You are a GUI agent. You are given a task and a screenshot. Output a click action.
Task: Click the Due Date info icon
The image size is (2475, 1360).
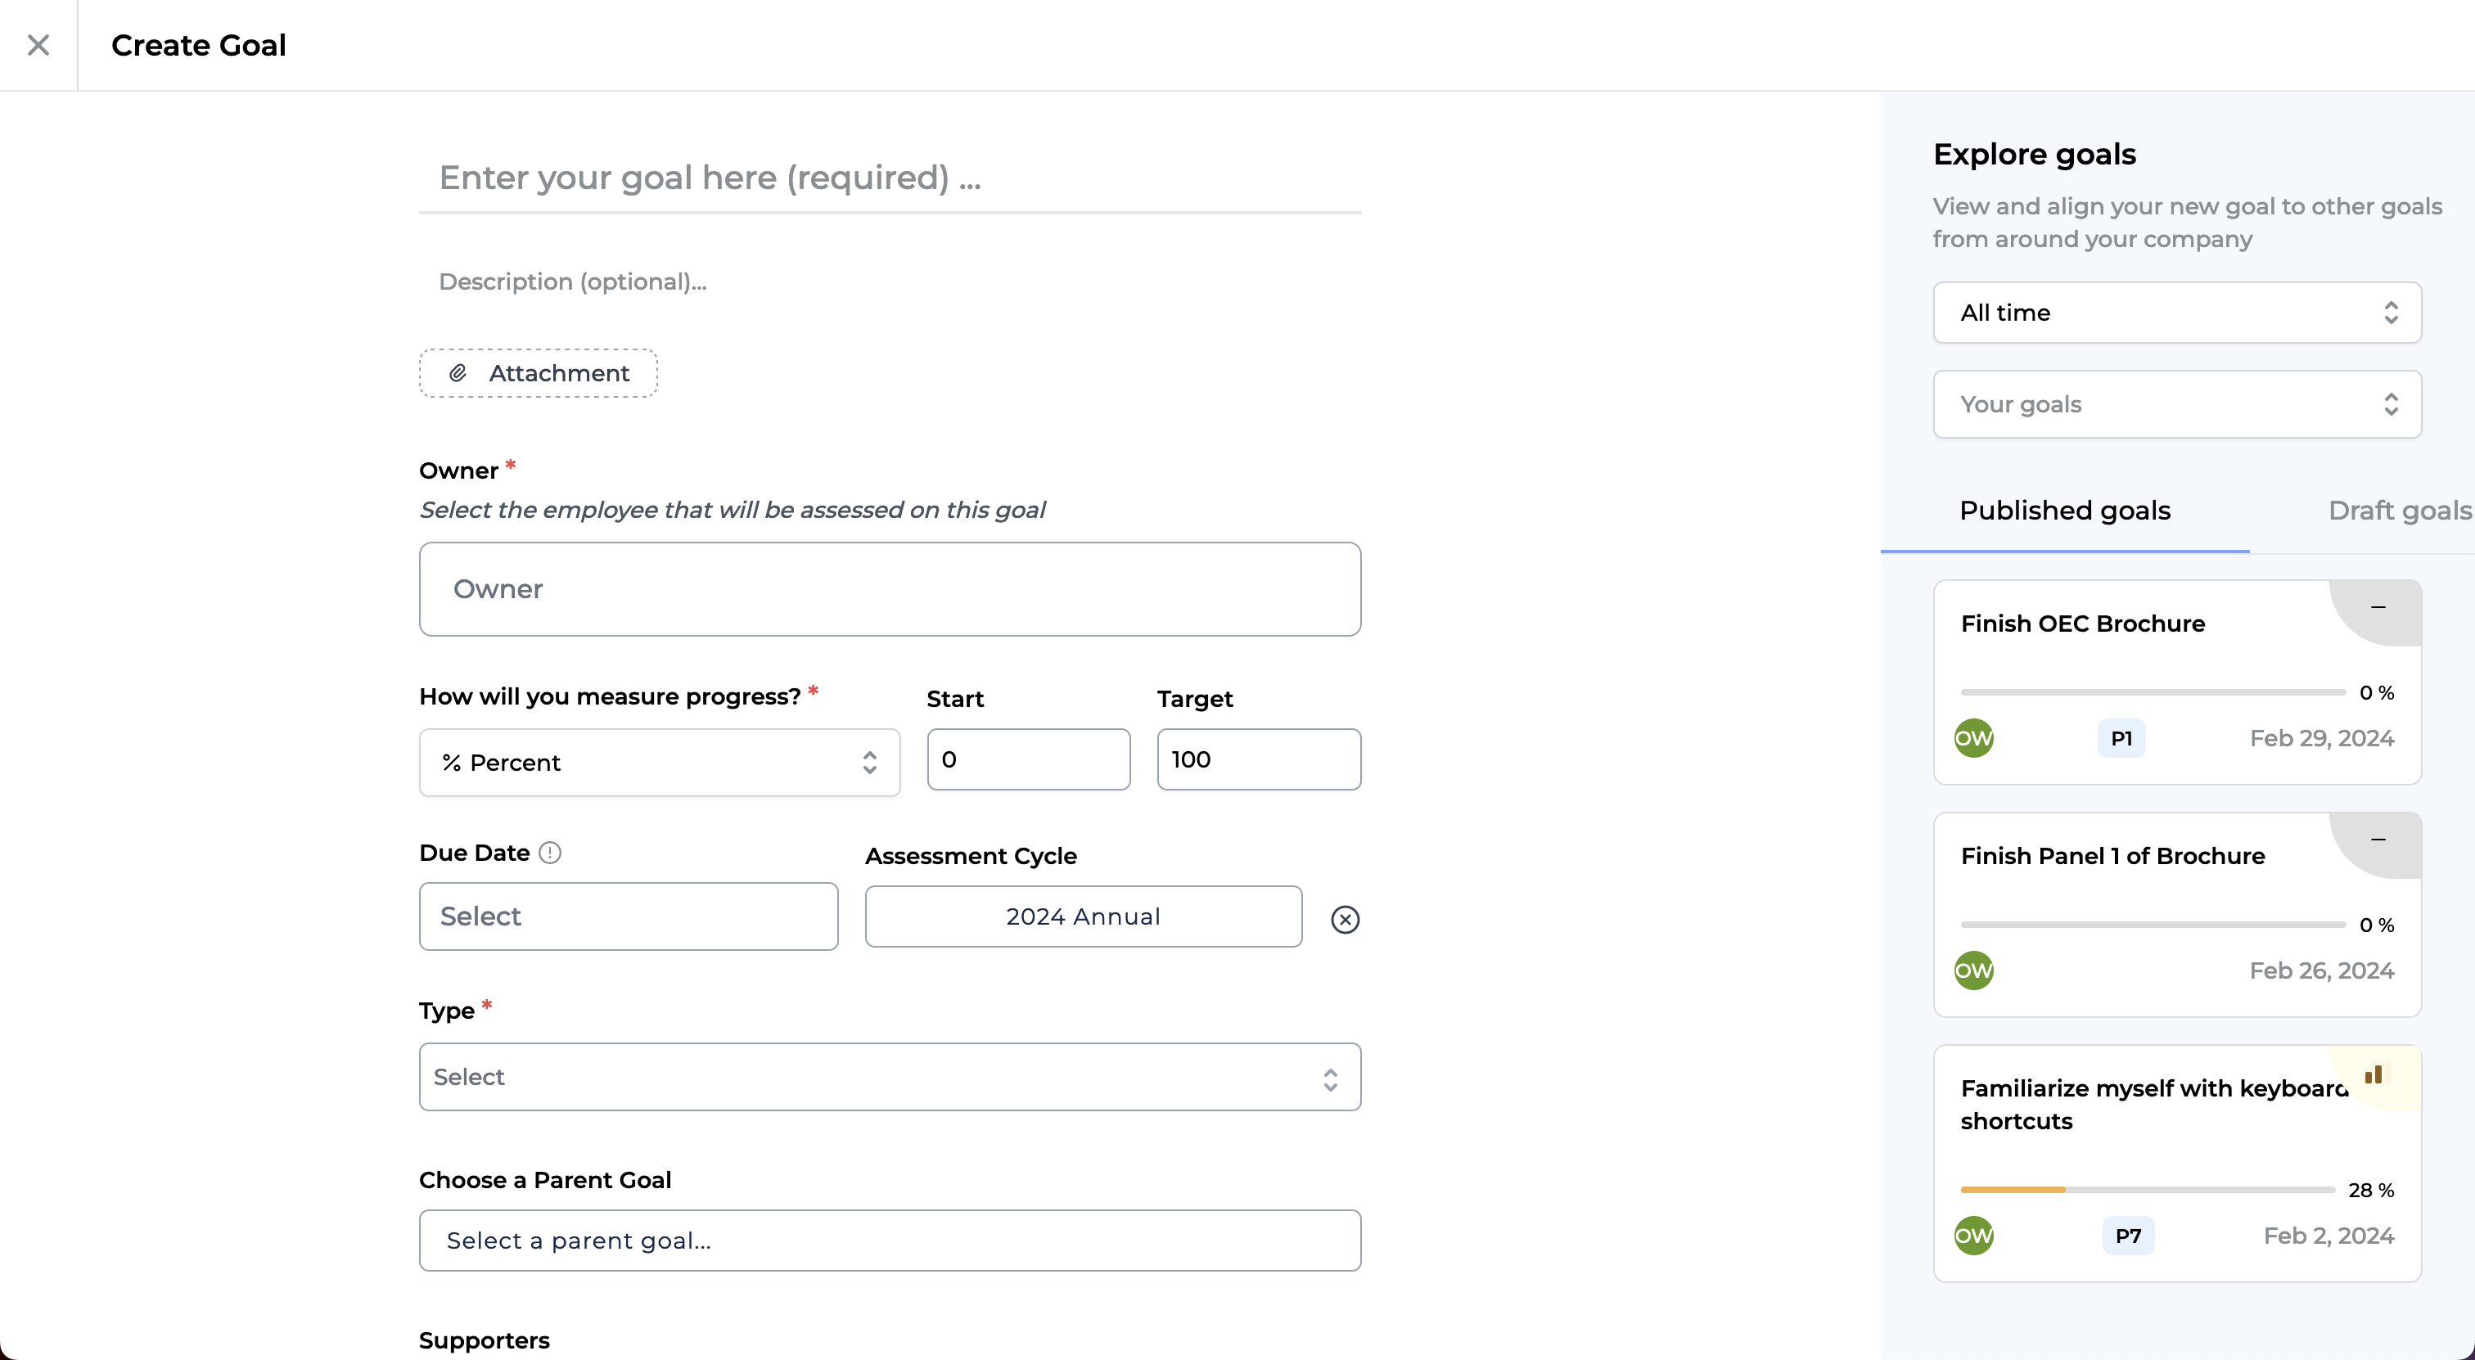pos(549,853)
